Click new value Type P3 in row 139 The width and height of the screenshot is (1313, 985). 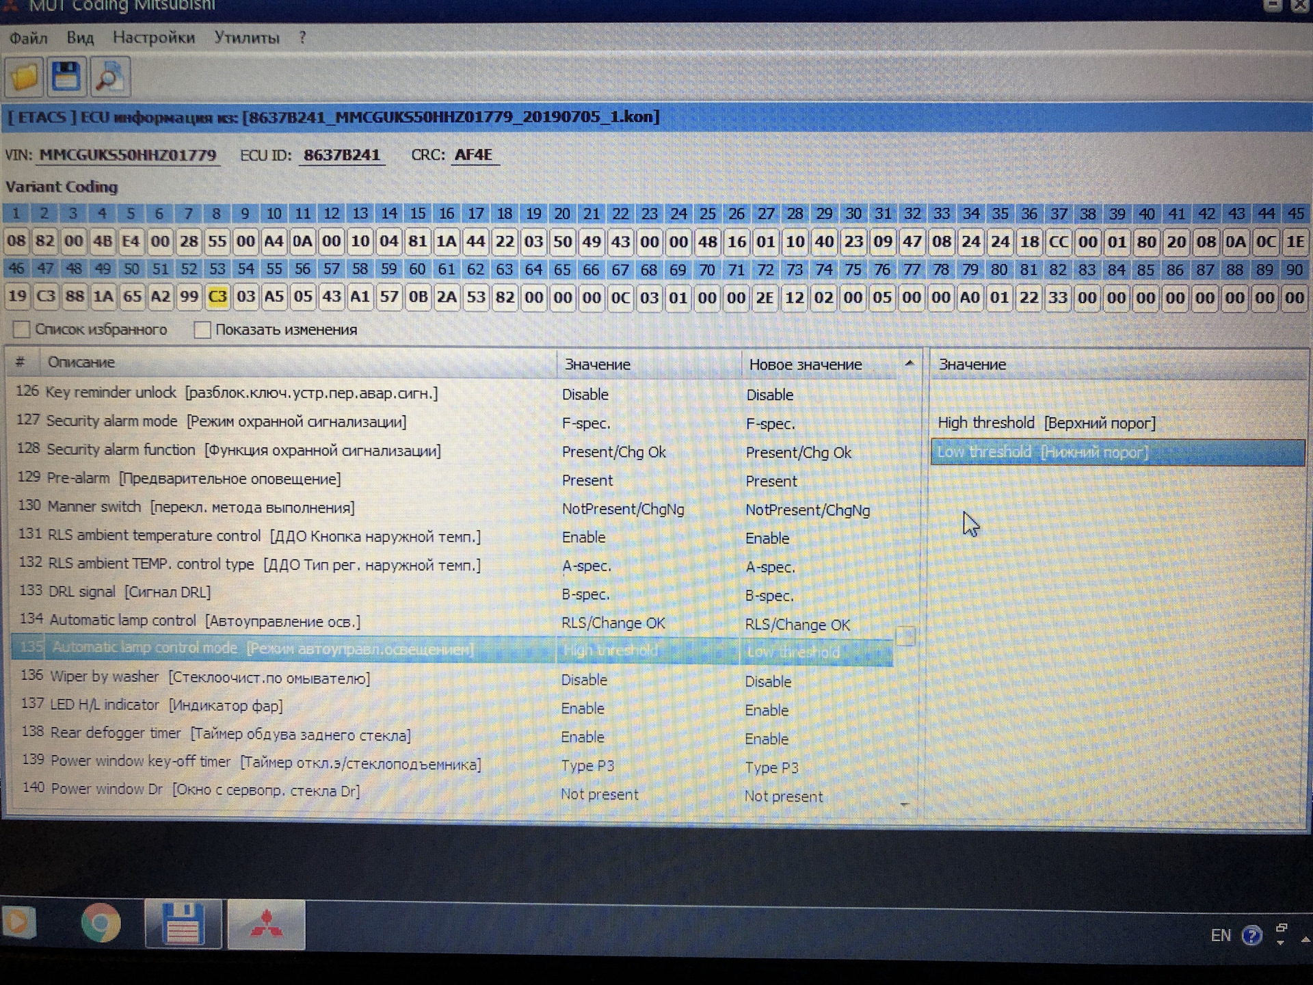(x=771, y=767)
